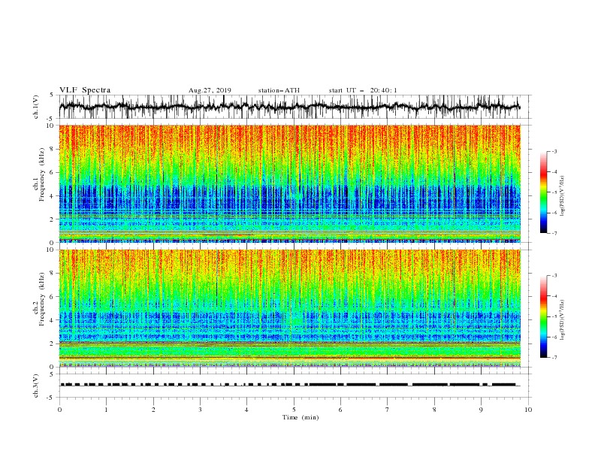Click the "start UT = 20:40: 1" text
This screenshot has height=460, width=595.
(363, 90)
